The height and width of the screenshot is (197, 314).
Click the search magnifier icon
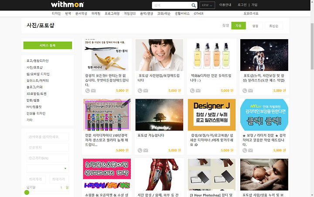pos(194,5)
